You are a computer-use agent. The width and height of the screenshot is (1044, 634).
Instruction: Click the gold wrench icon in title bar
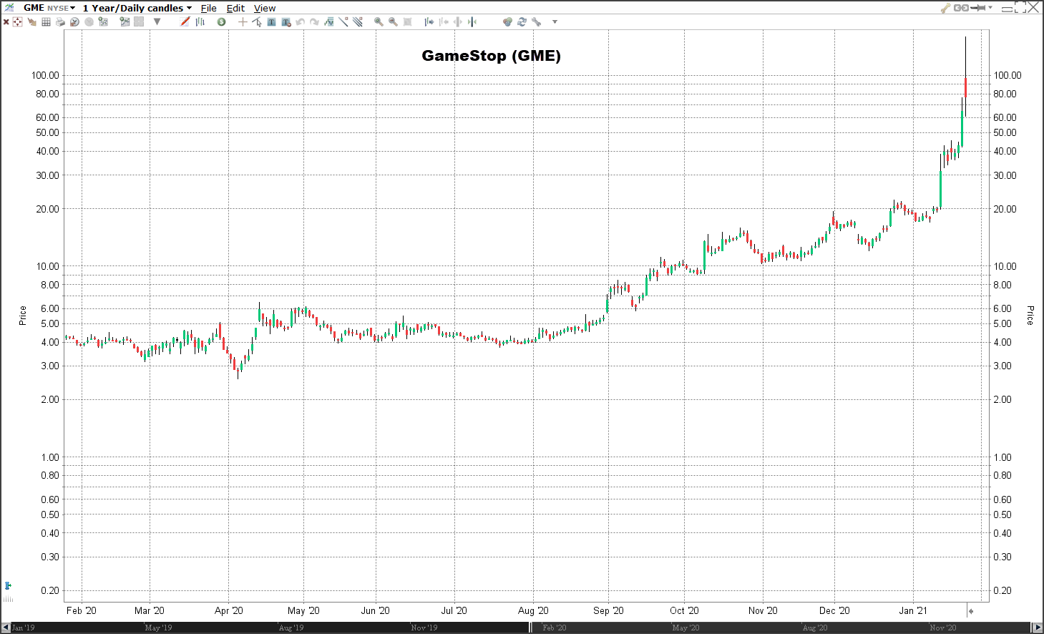[x=946, y=8]
